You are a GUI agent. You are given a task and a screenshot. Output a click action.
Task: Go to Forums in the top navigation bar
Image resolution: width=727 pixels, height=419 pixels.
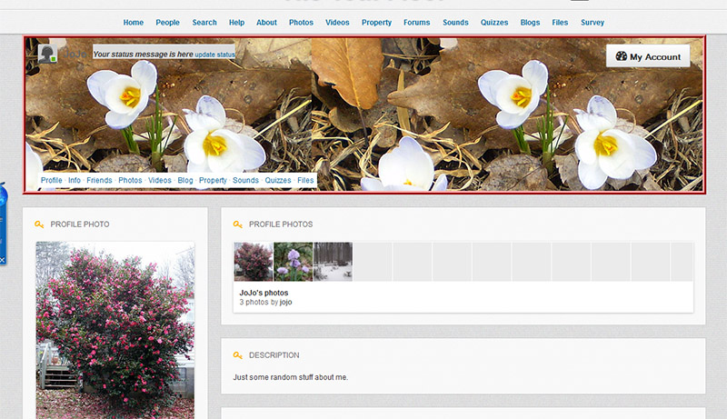click(x=417, y=23)
